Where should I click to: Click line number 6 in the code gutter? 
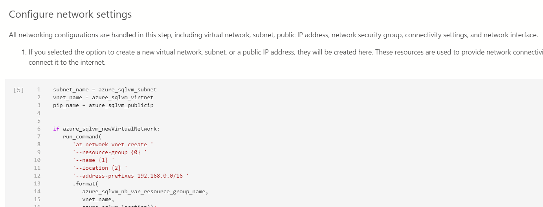coord(39,129)
